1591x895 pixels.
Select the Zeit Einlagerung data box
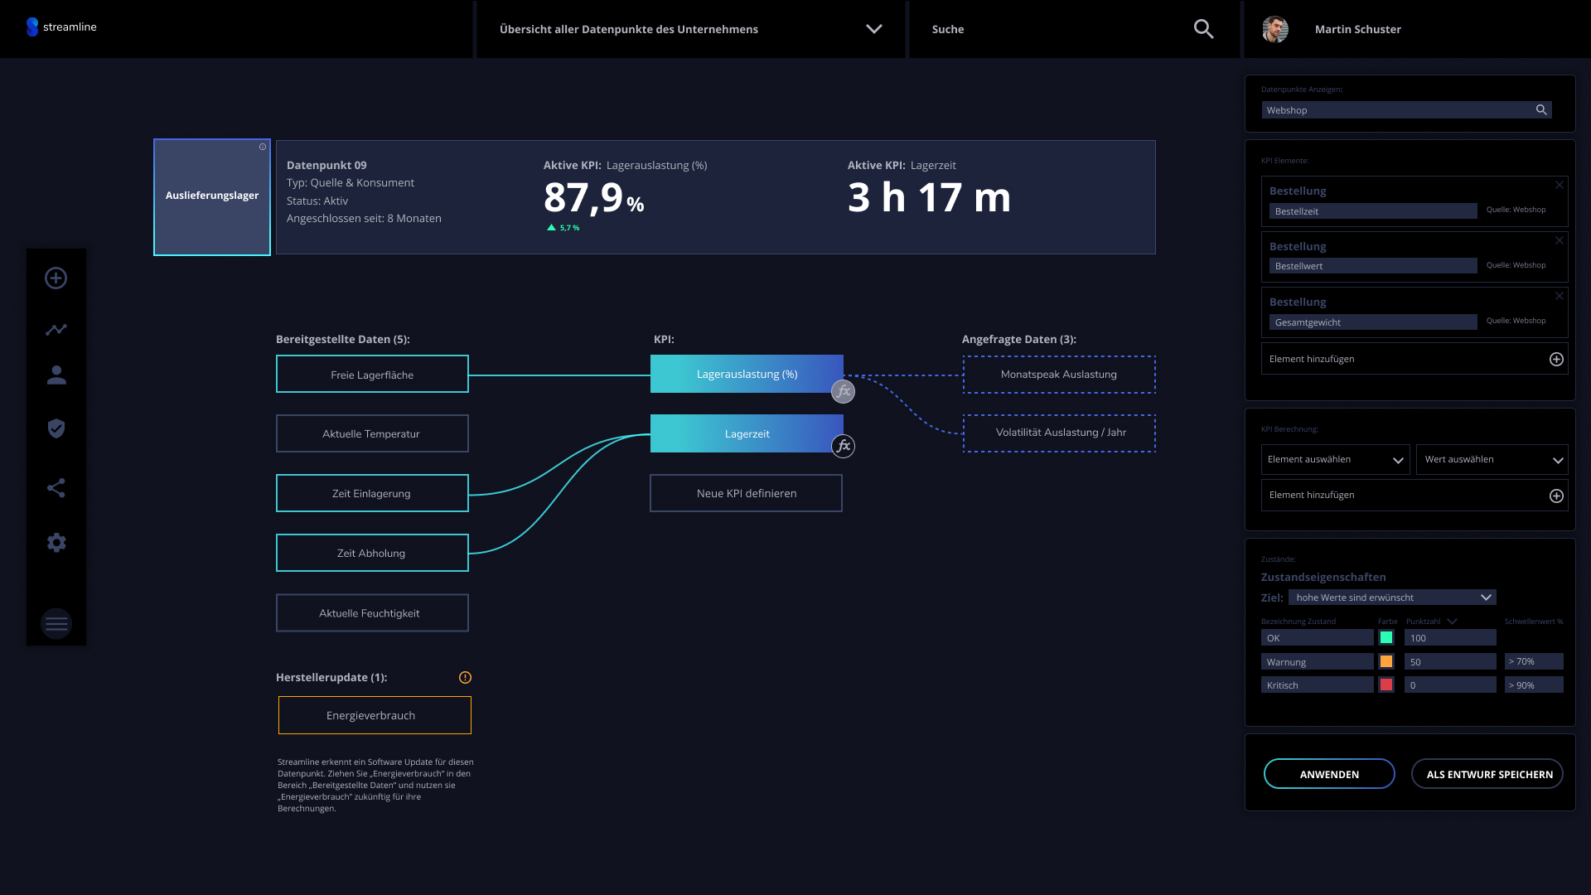[x=372, y=493]
